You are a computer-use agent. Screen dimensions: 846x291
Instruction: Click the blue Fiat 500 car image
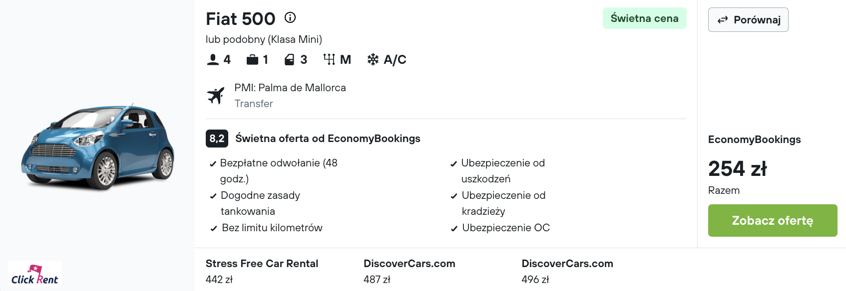coord(98,147)
